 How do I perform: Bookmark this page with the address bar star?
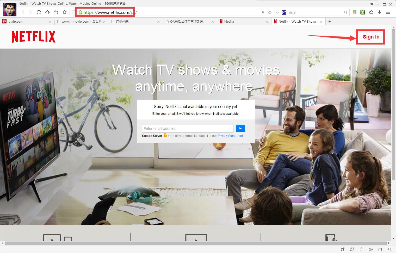[x=270, y=12]
